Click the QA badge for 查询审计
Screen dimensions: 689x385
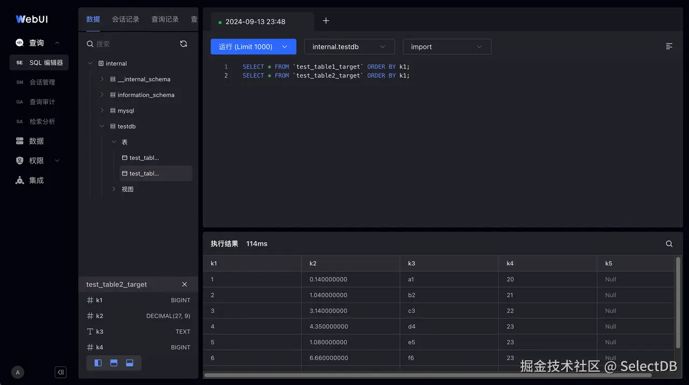click(x=20, y=102)
